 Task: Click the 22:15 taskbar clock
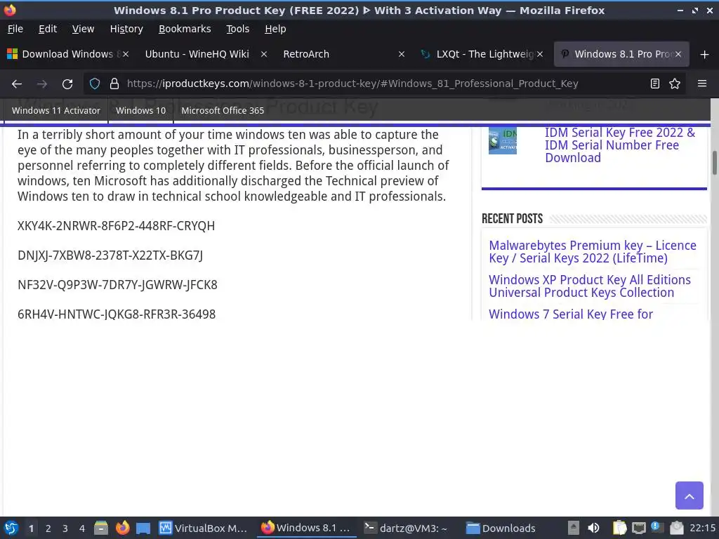coord(702,528)
